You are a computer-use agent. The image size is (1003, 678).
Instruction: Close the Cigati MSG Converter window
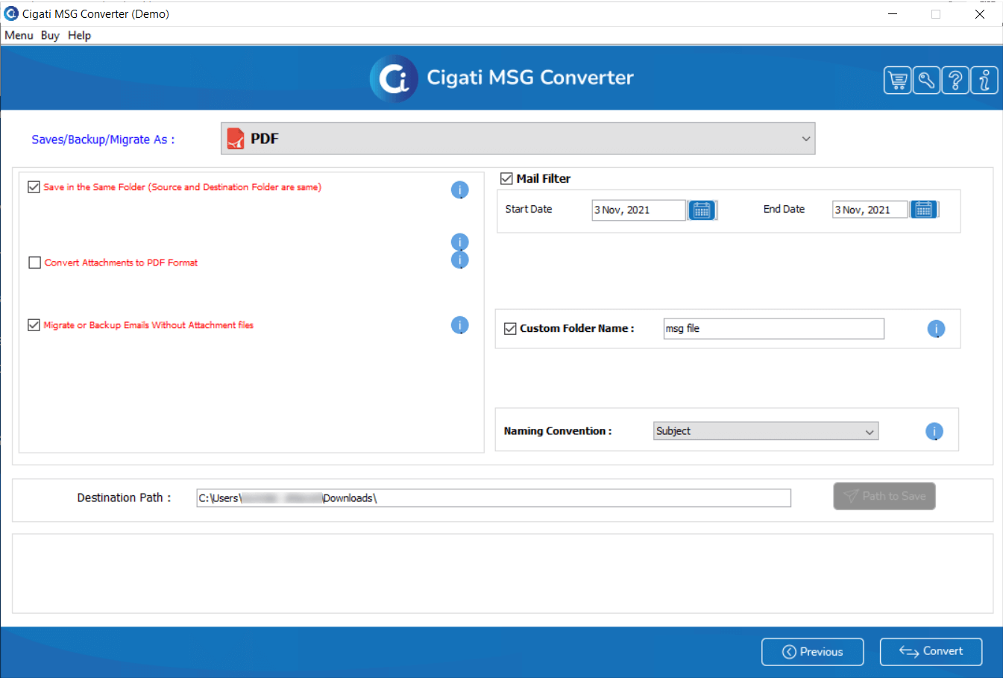click(980, 14)
